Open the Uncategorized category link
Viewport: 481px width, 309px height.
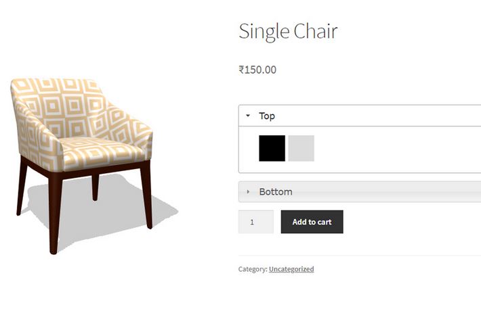click(291, 269)
